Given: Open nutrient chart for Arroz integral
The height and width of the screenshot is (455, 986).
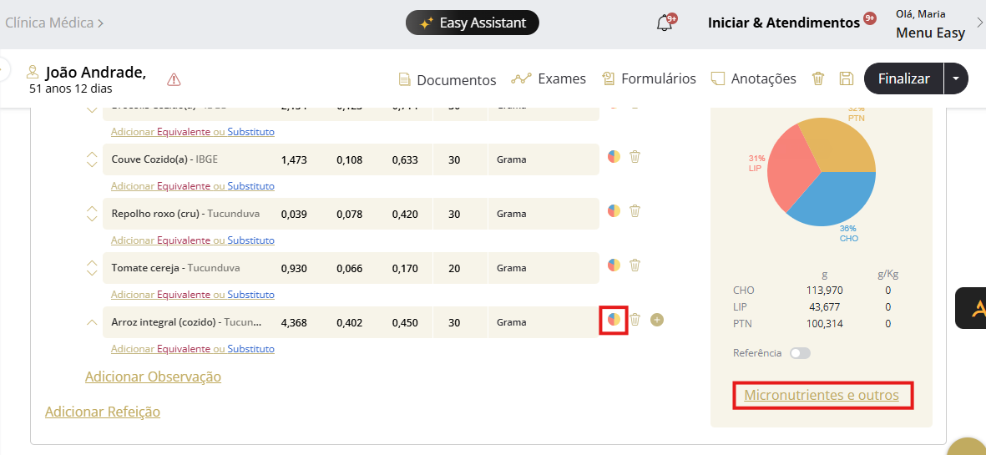Looking at the screenshot, I should pyautogui.click(x=614, y=320).
